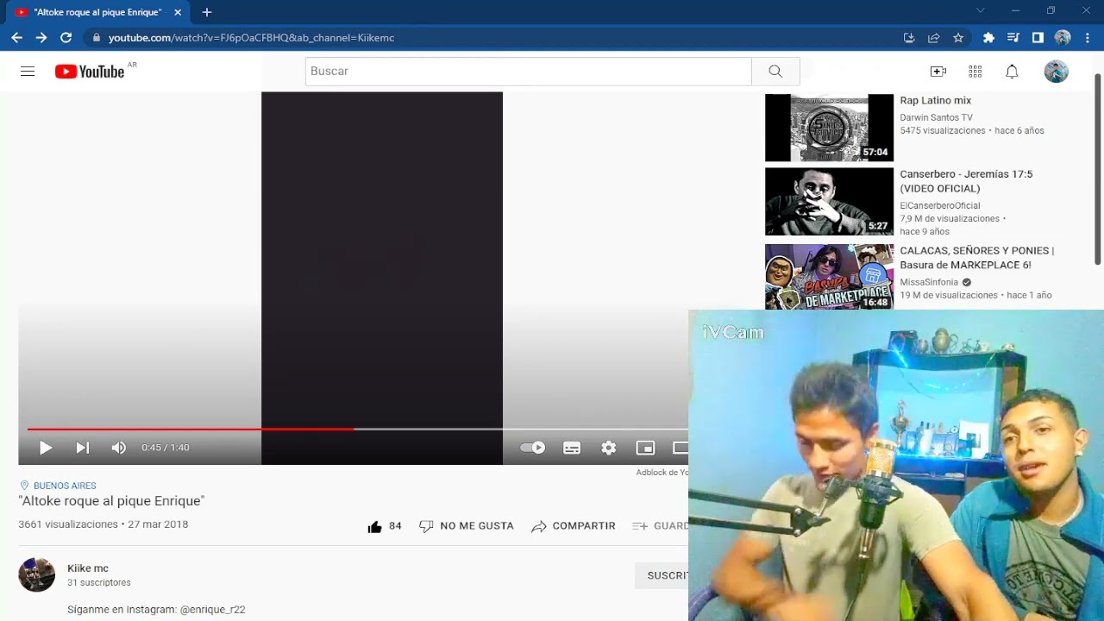Open the YouTube apps grid

(975, 72)
